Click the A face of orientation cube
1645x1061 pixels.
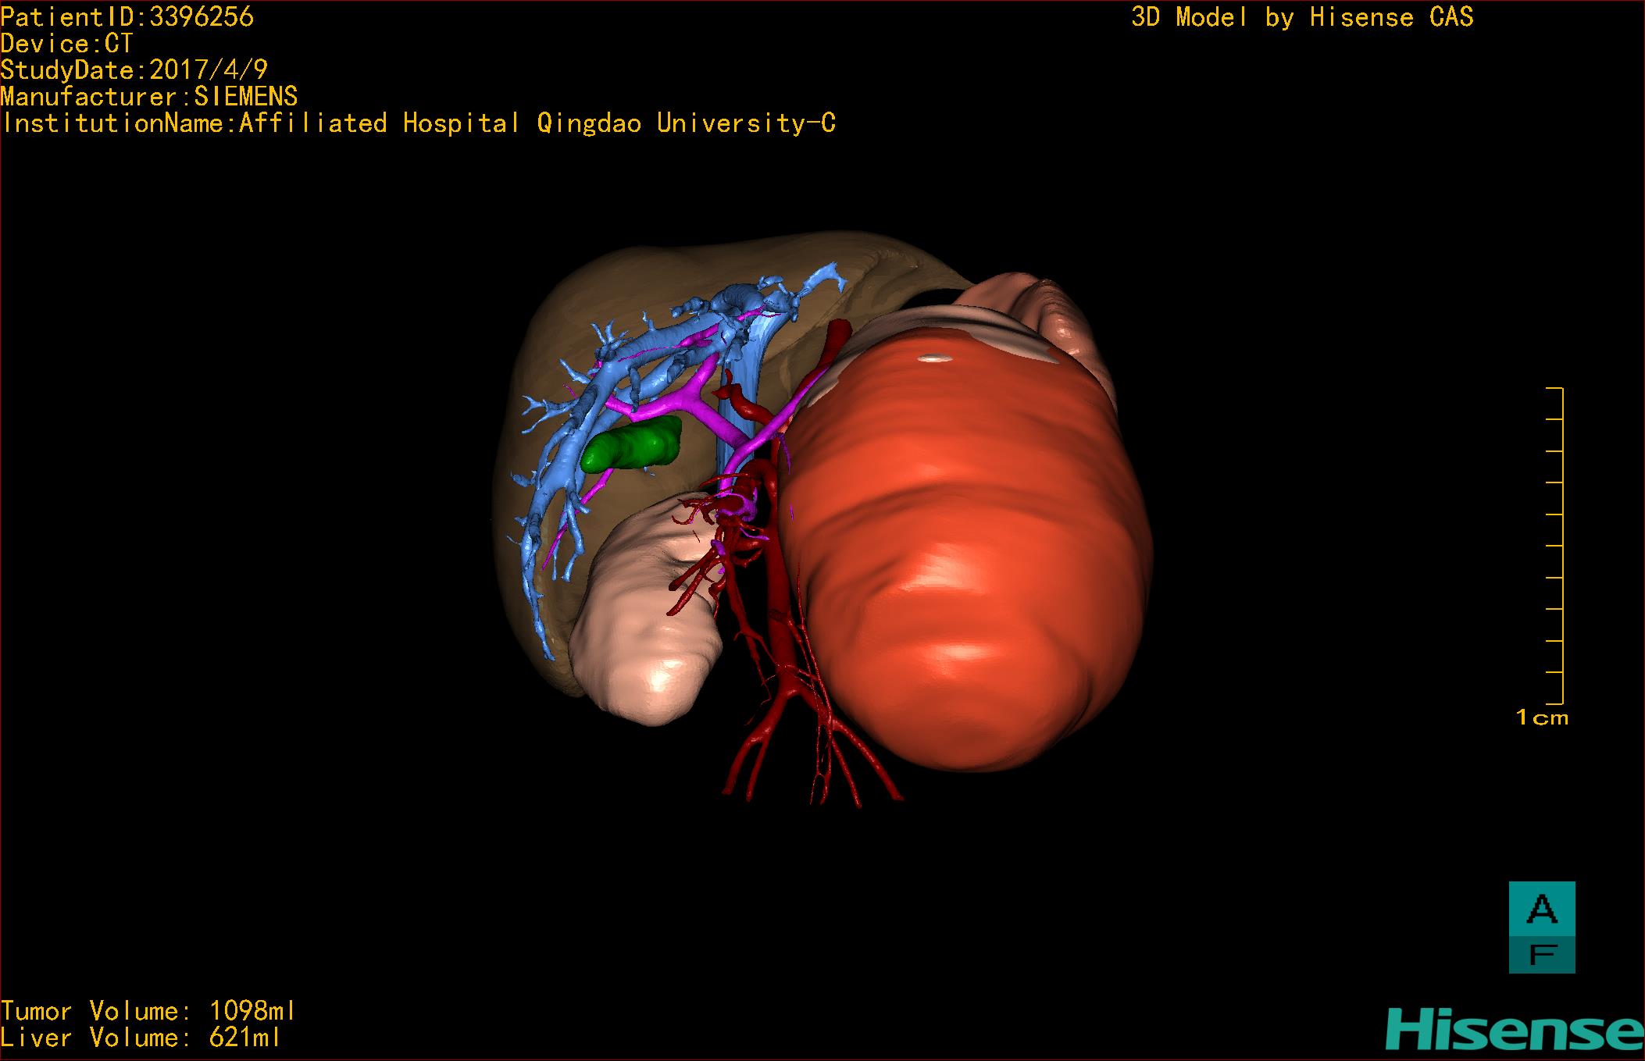click(1541, 910)
